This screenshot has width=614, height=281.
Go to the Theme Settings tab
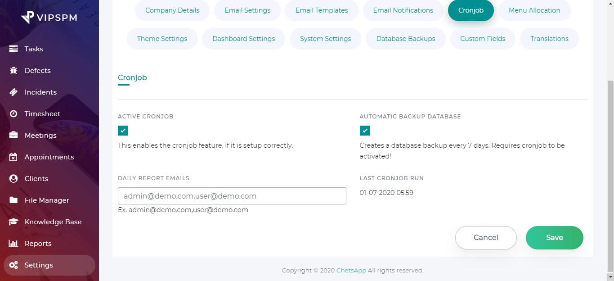pos(162,39)
